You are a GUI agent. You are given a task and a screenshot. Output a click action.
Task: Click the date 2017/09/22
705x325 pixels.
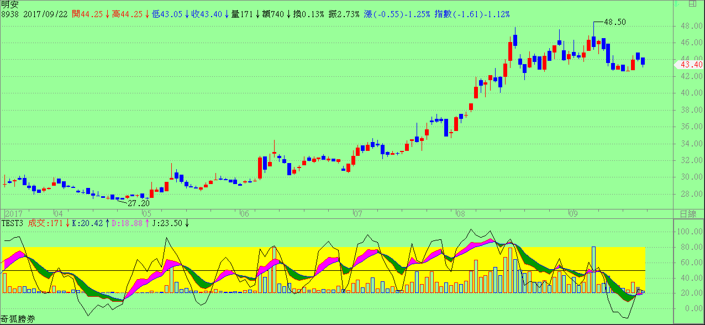[x=45, y=14]
